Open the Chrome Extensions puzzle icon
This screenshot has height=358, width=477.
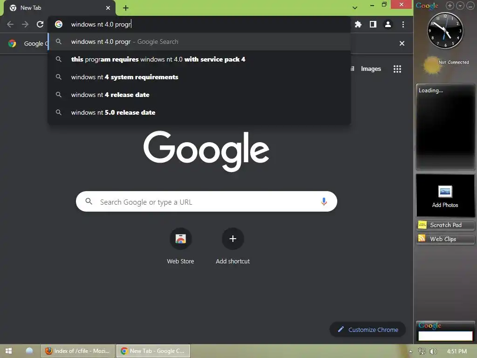tap(358, 24)
